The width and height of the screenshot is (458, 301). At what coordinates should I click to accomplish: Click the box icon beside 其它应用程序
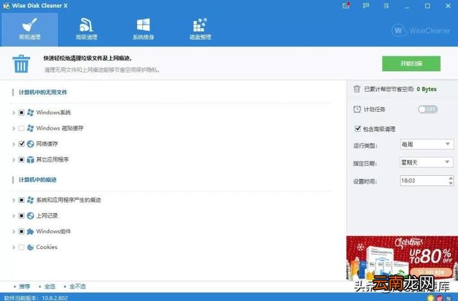(30, 160)
